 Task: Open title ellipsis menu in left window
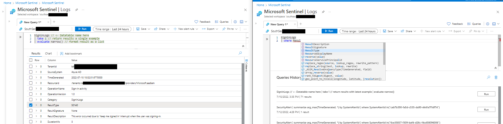[x=83, y=10]
